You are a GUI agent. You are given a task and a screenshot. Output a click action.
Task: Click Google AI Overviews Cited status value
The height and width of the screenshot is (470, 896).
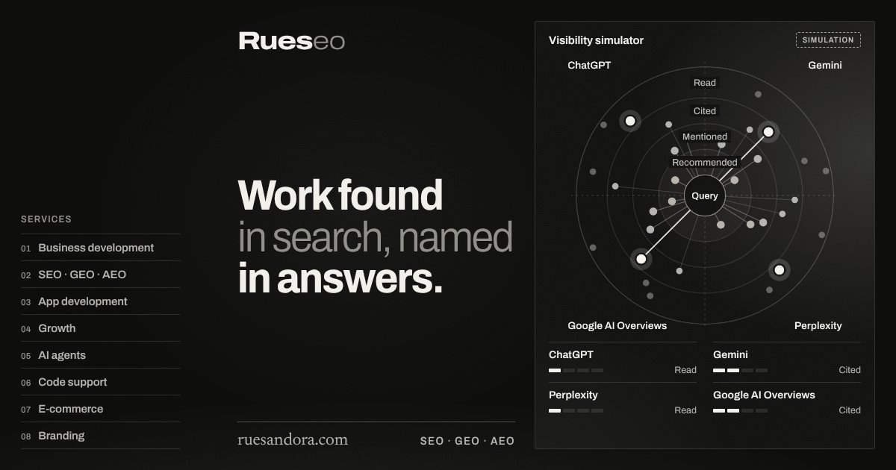850,410
